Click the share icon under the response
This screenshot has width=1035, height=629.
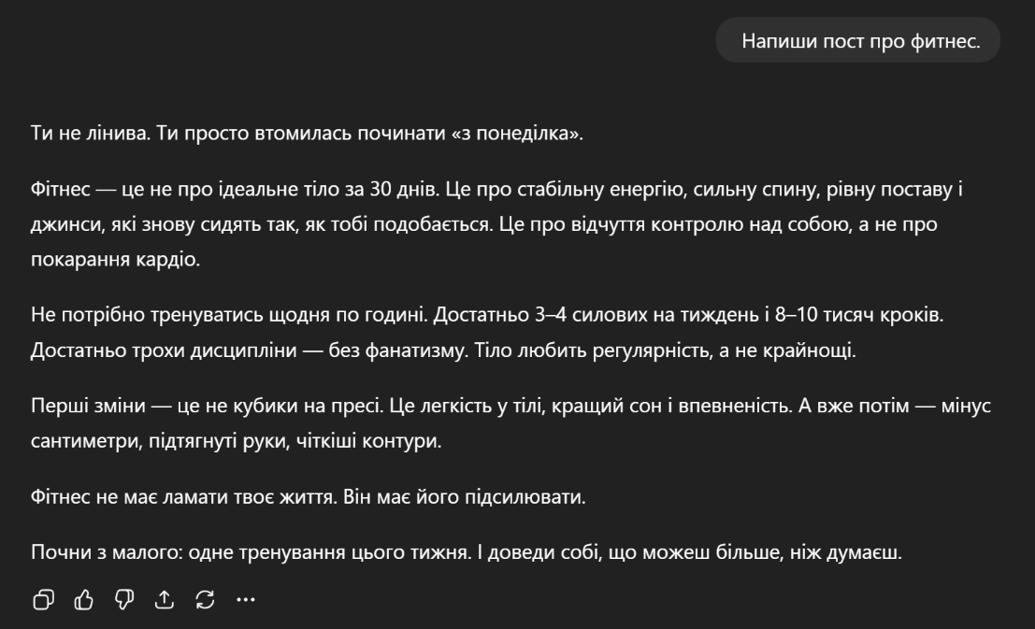click(165, 600)
